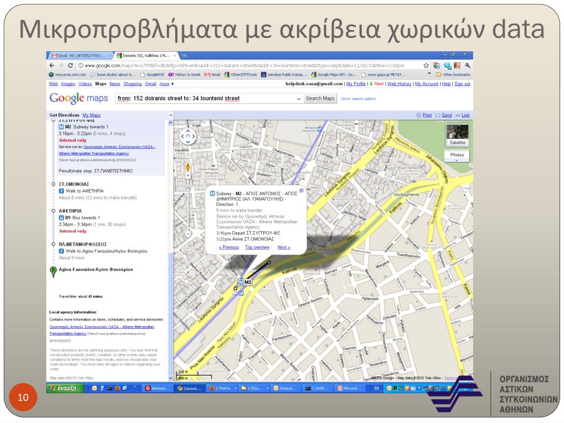This screenshot has width=564, height=423.
Task: Open a new browser tab
Action: point(184,56)
